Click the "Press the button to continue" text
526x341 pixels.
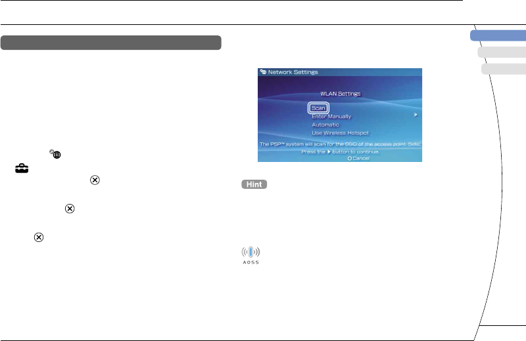(x=340, y=151)
